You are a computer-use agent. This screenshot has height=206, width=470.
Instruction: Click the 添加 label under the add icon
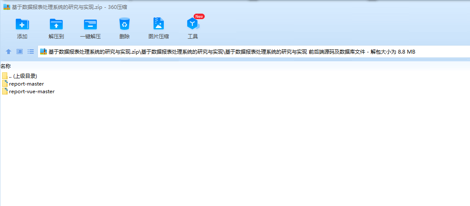coord(22,37)
